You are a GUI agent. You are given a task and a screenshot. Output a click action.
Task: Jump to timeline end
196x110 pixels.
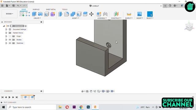click(17, 97)
